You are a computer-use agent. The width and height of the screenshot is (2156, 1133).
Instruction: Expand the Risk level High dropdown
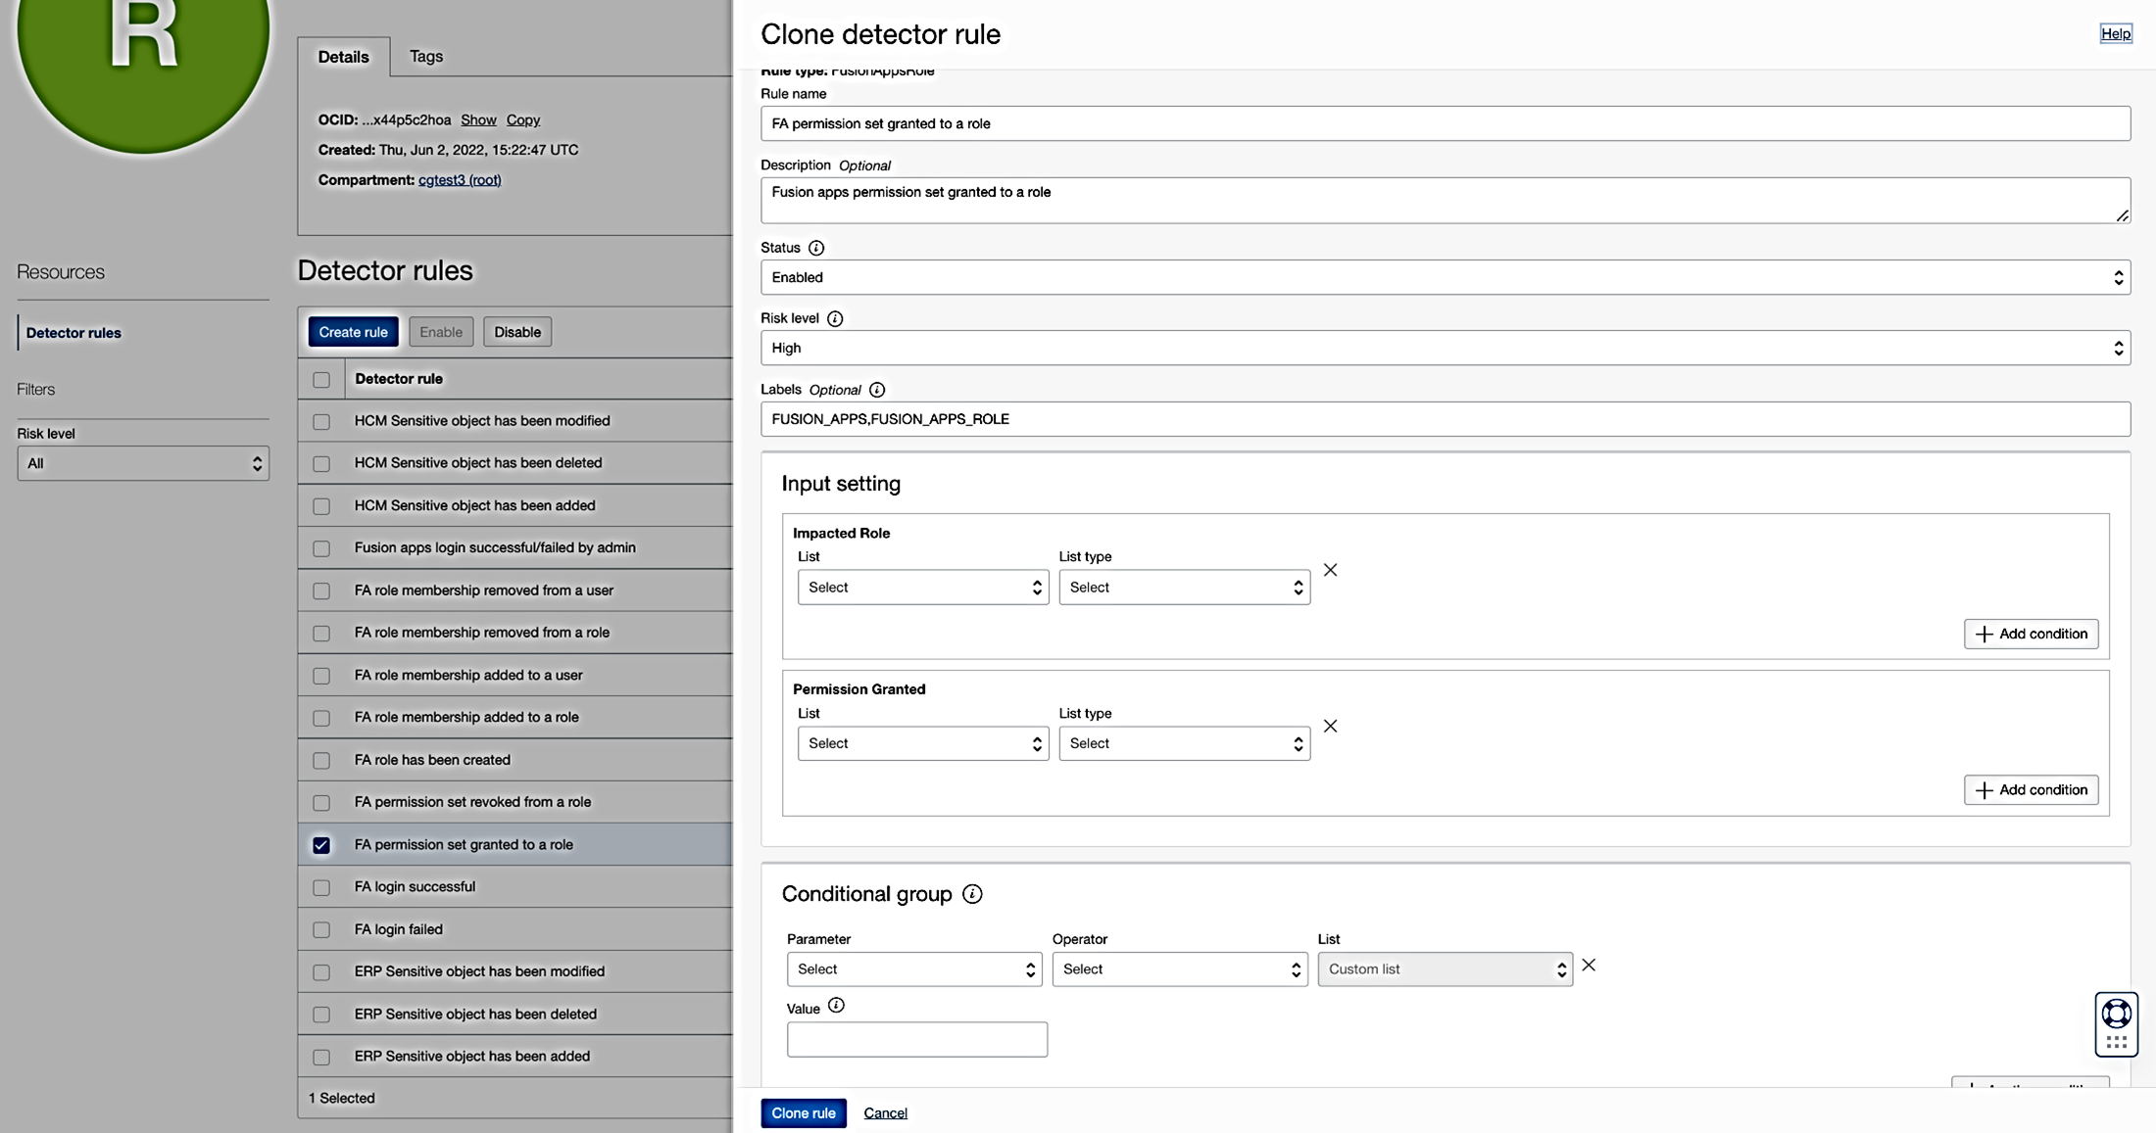click(1445, 348)
